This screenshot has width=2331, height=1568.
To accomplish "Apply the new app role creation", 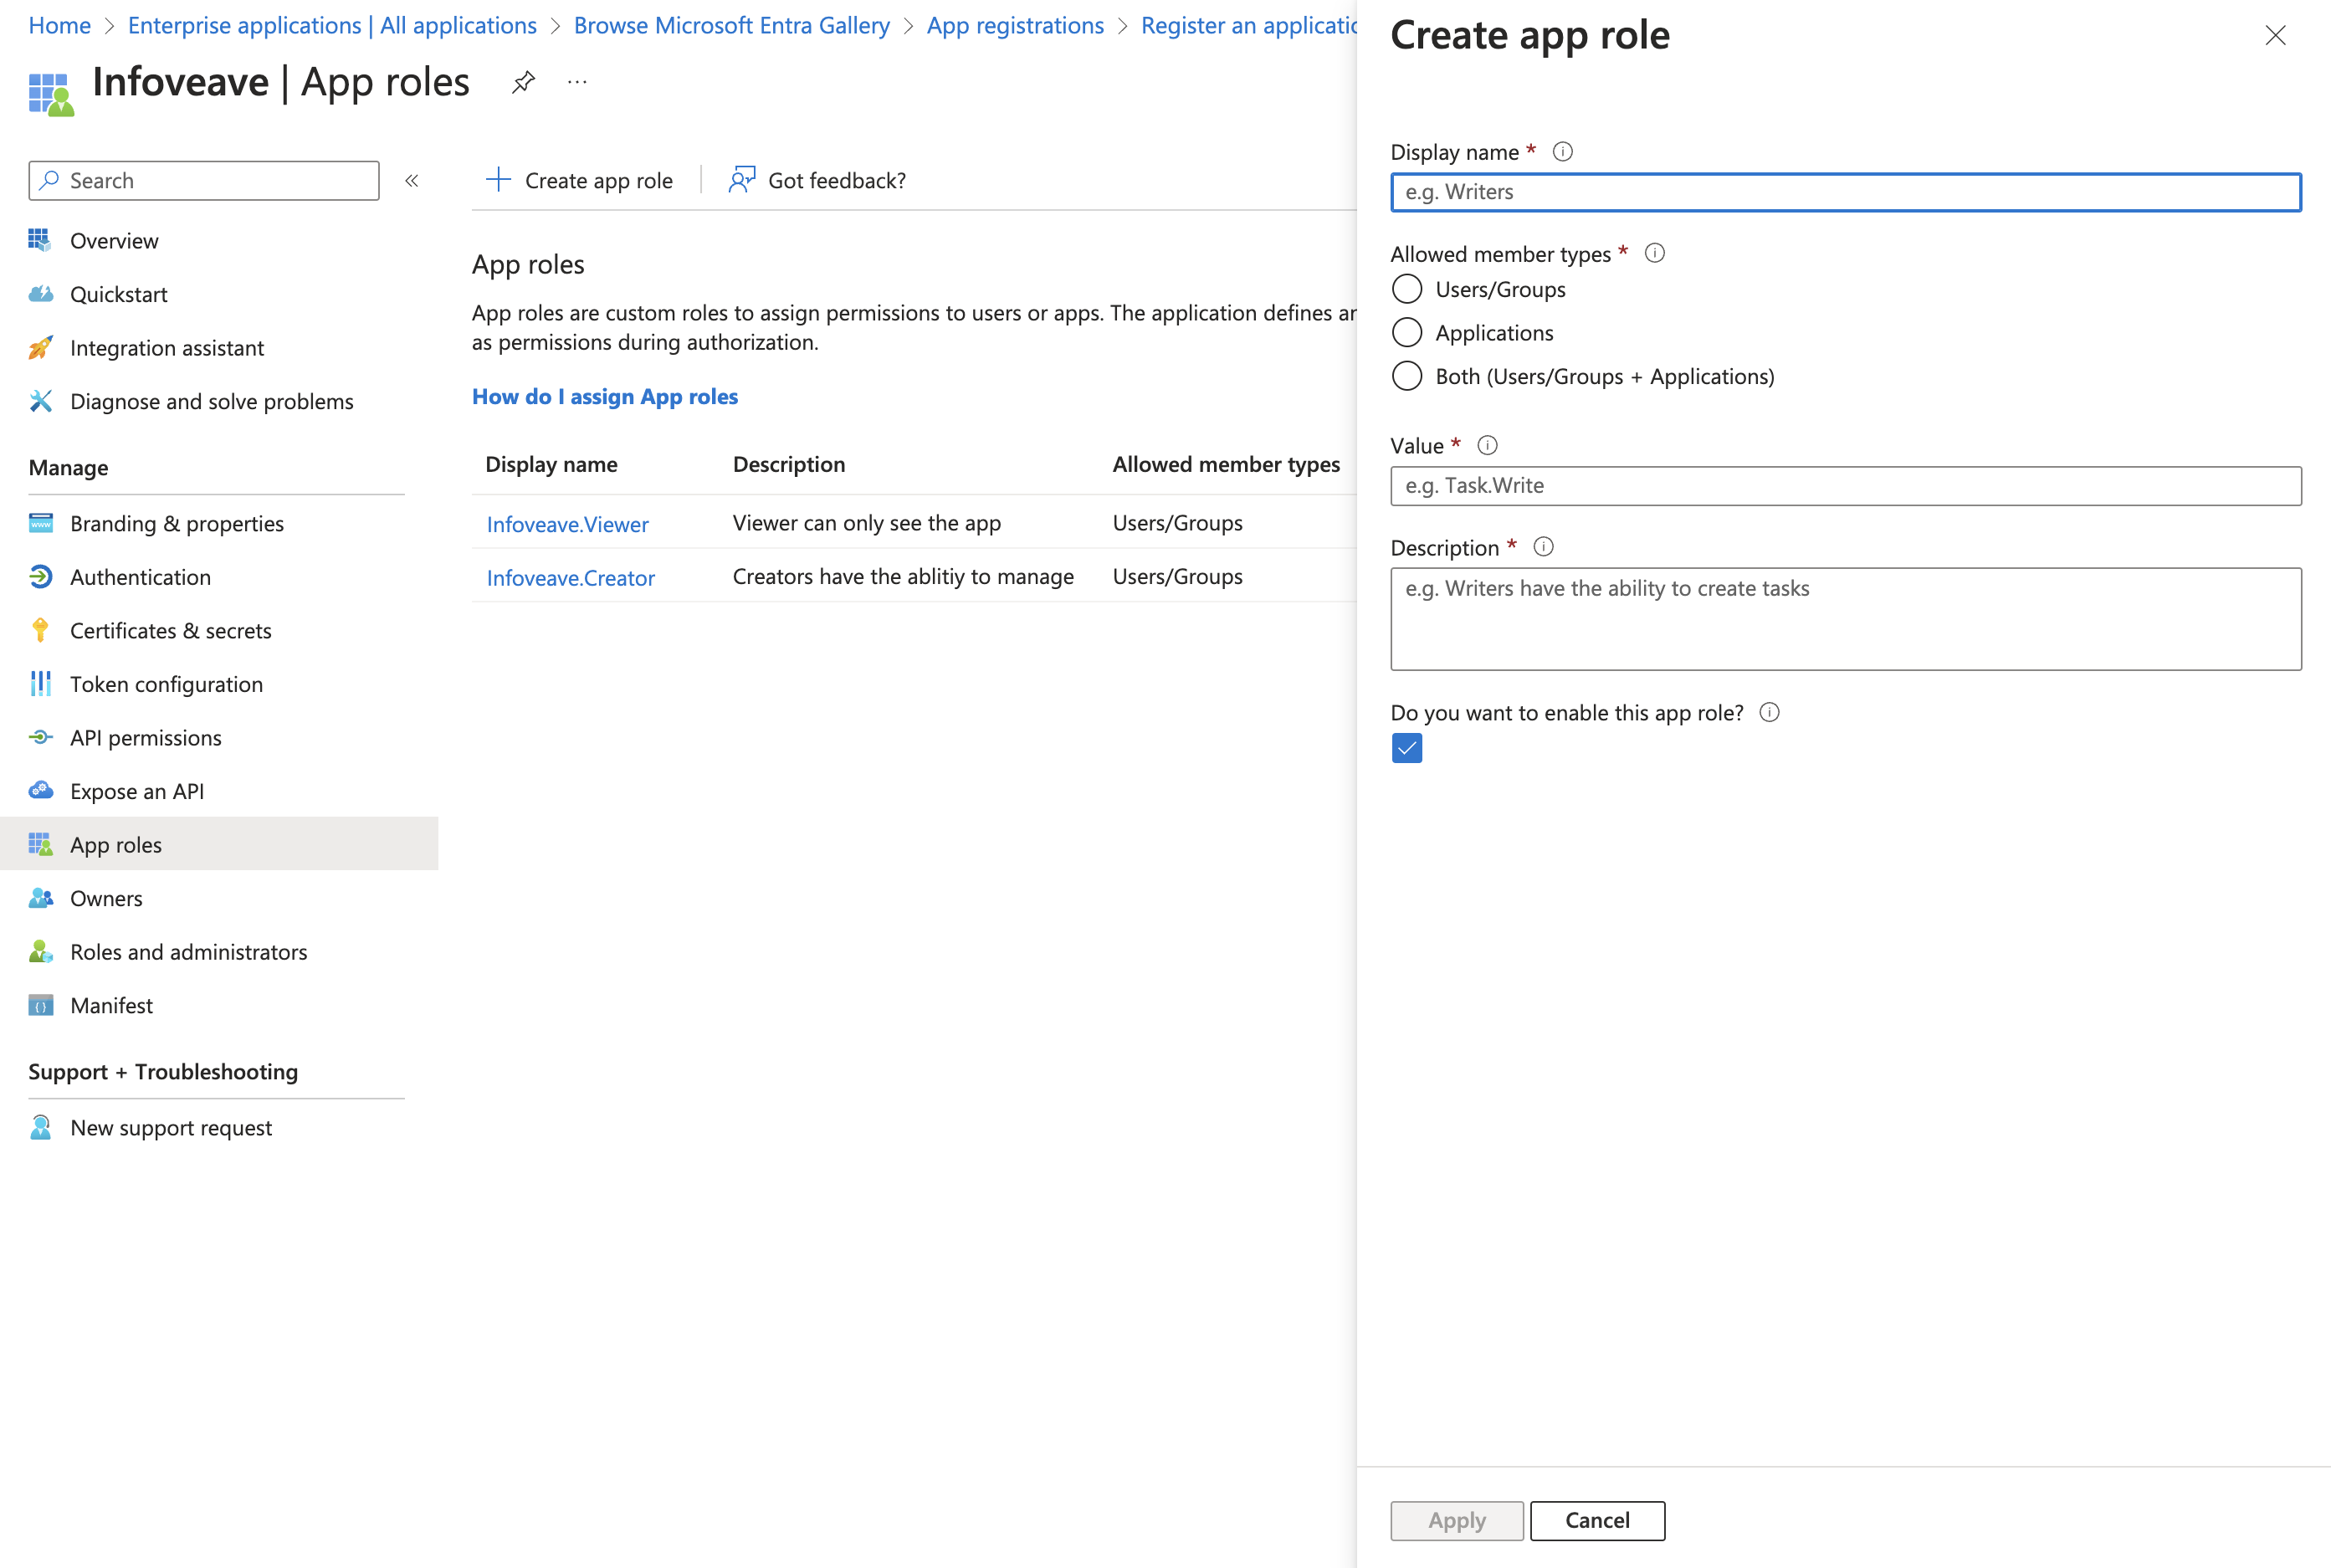I will 1456,1519.
